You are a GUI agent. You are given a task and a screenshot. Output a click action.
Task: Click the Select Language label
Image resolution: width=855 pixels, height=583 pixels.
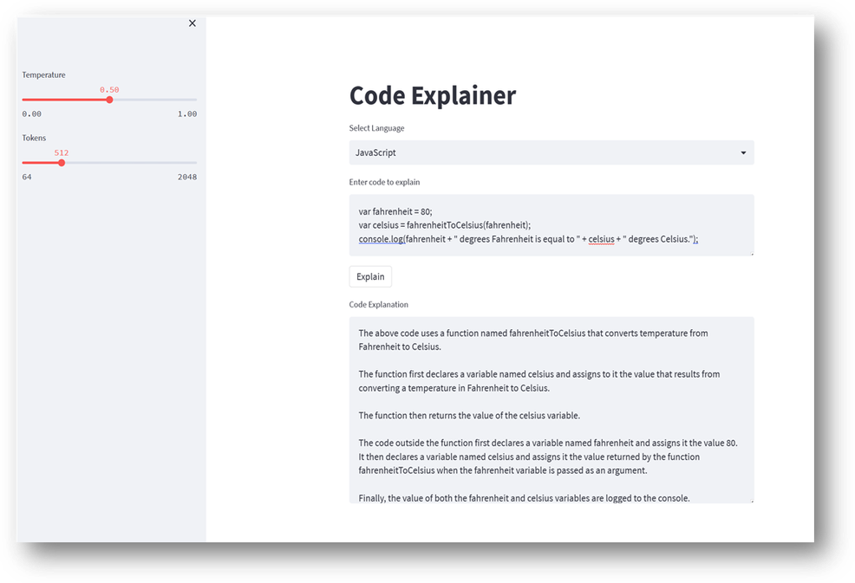(377, 128)
